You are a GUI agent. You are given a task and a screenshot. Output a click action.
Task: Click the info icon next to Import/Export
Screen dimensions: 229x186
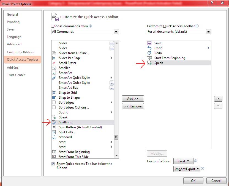(x=202, y=169)
